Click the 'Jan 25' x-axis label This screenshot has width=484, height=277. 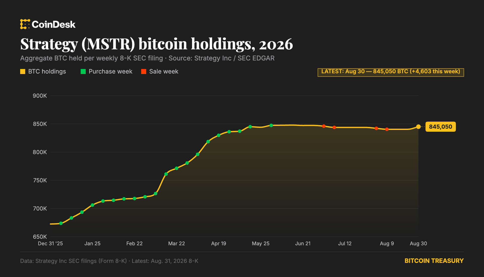coord(93,244)
